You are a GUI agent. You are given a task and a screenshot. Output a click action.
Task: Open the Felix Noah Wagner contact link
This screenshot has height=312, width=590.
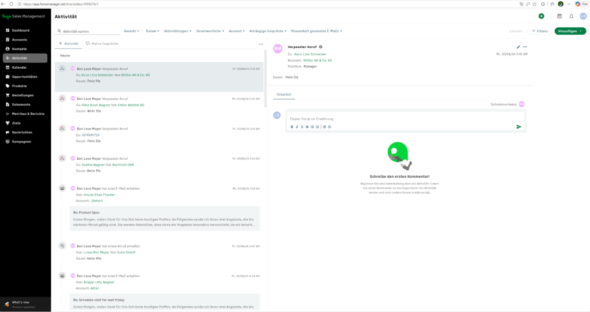[x=96, y=105]
